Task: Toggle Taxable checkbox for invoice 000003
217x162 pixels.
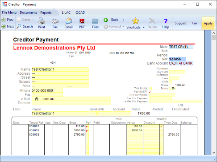Action: (x=162, y=135)
